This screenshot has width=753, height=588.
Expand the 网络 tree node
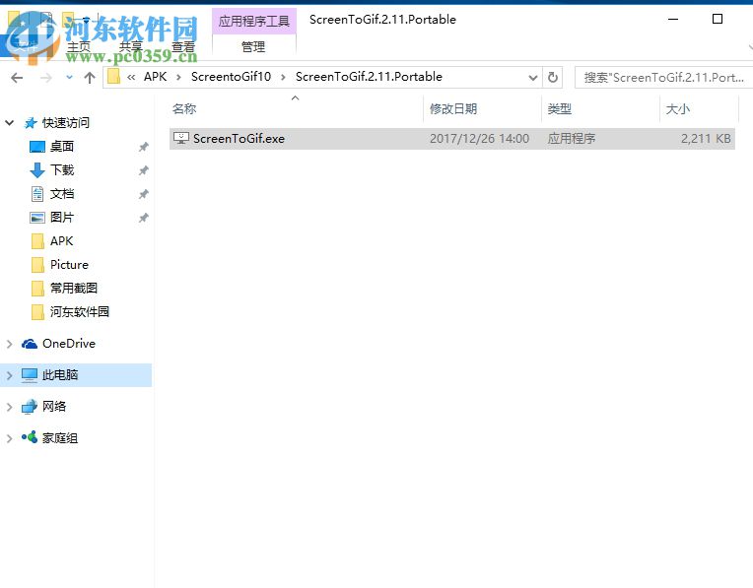9,407
